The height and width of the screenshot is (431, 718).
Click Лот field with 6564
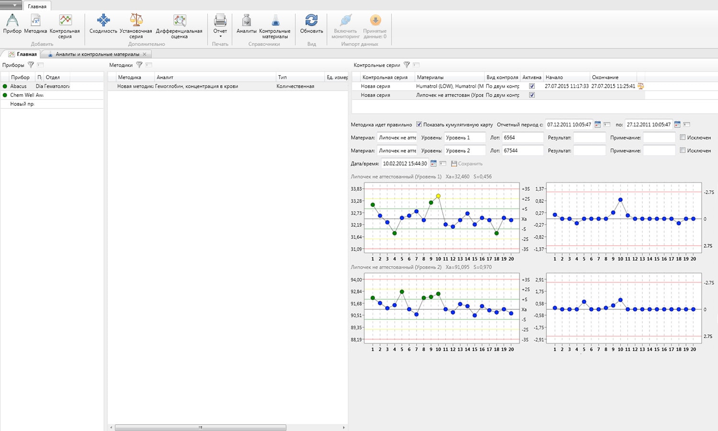click(523, 137)
